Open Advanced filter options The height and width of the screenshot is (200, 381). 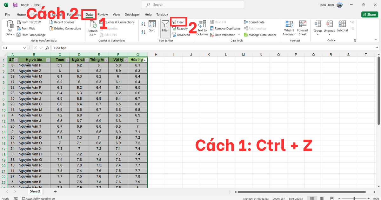[x=181, y=35]
